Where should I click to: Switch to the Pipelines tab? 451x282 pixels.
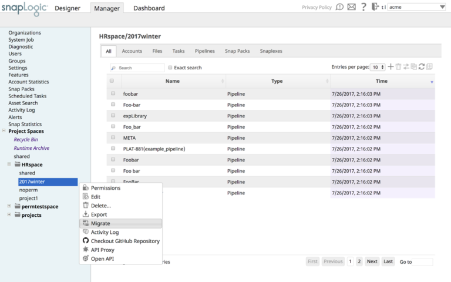(x=205, y=51)
